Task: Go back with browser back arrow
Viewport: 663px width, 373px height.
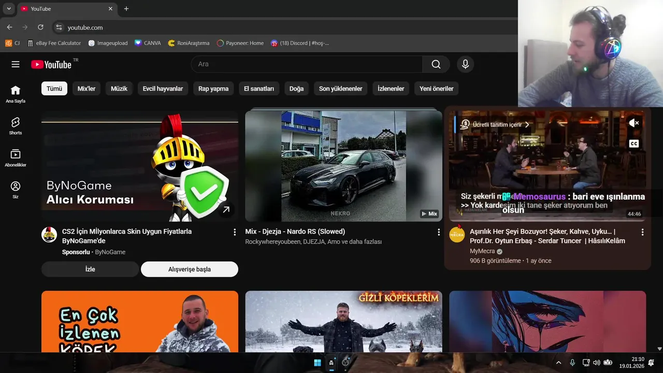Action: [x=9, y=27]
